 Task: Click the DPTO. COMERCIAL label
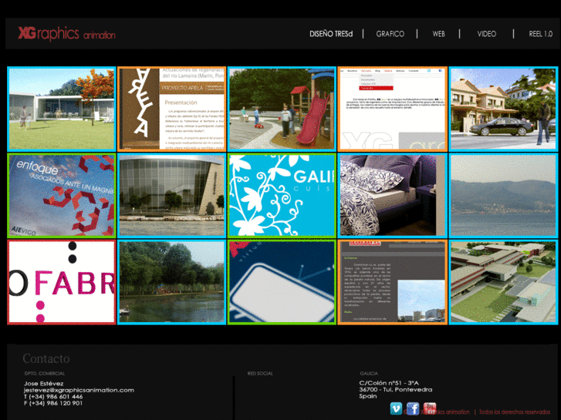[x=45, y=374]
